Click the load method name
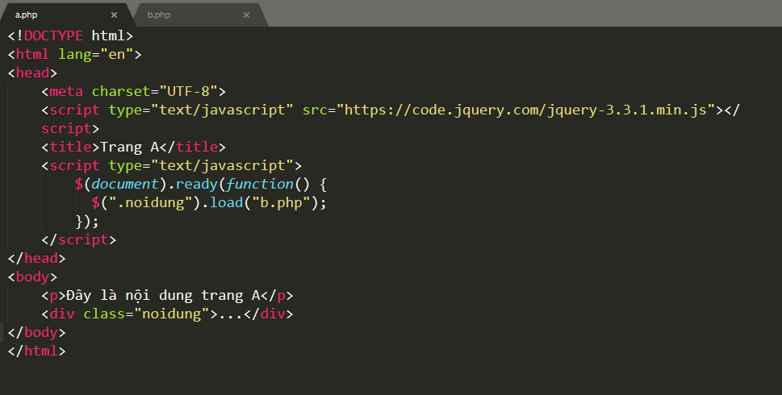The height and width of the screenshot is (395, 782). [x=227, y=202]
